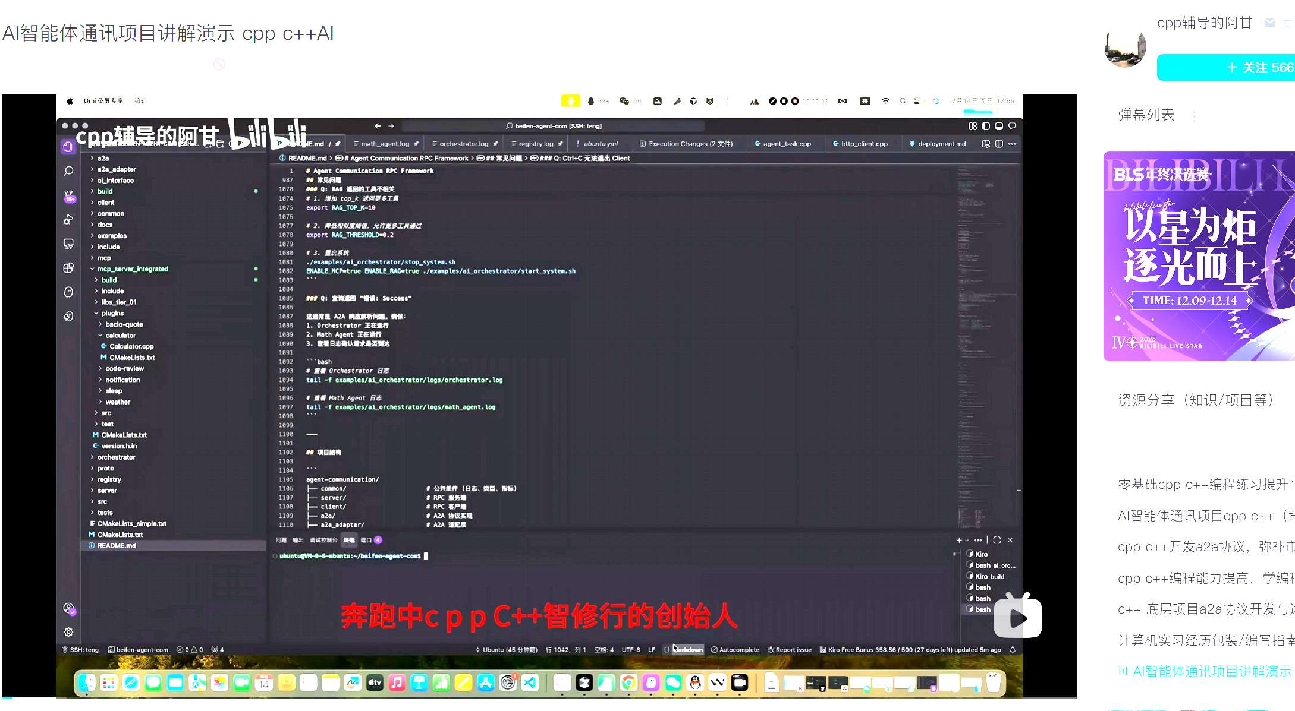The height and width of the screenshot is (711, 1295).
Task: Open the Kiro ghost icon panel
Action: coord(68,292)
